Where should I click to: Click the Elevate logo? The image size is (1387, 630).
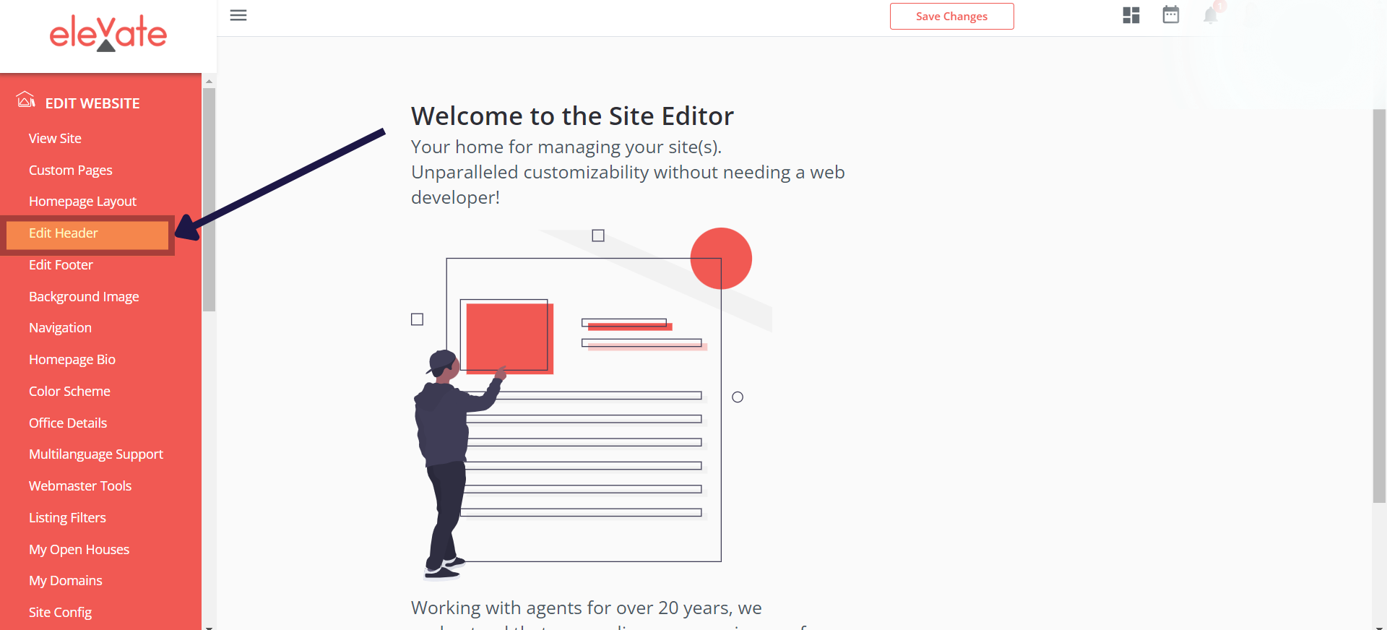pos(108,33)
